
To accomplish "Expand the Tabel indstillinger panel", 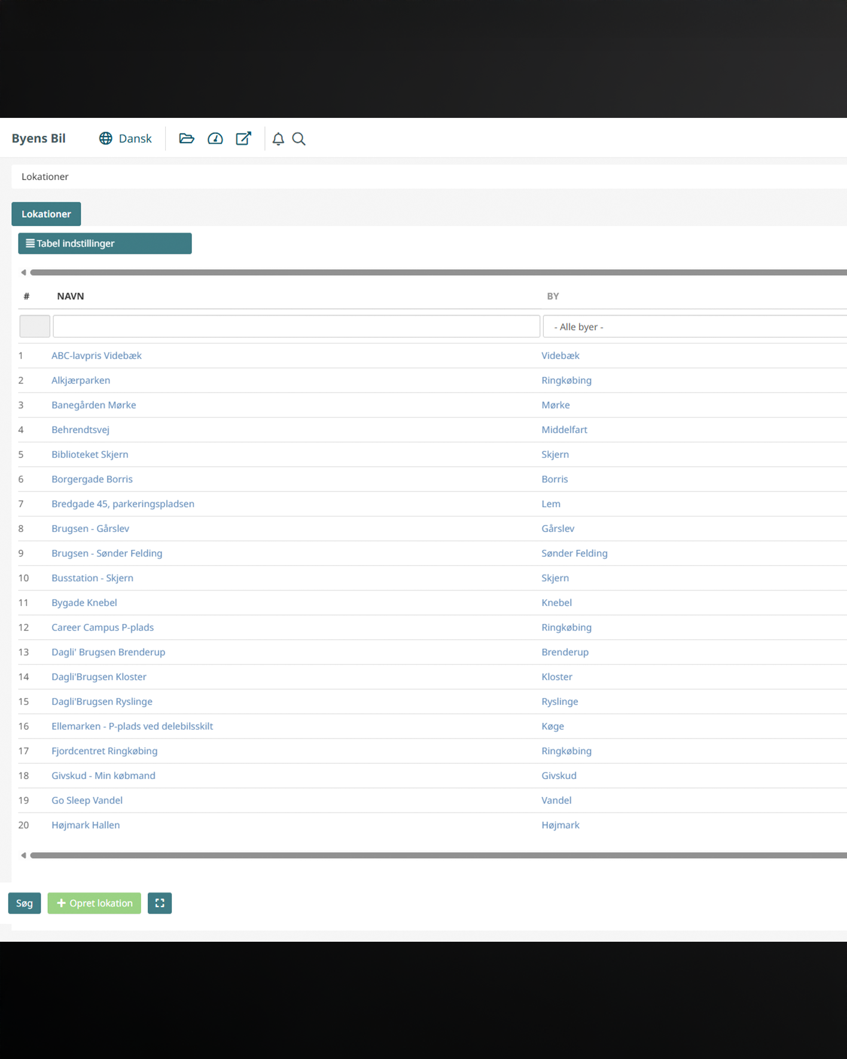I will pos(105,244).
